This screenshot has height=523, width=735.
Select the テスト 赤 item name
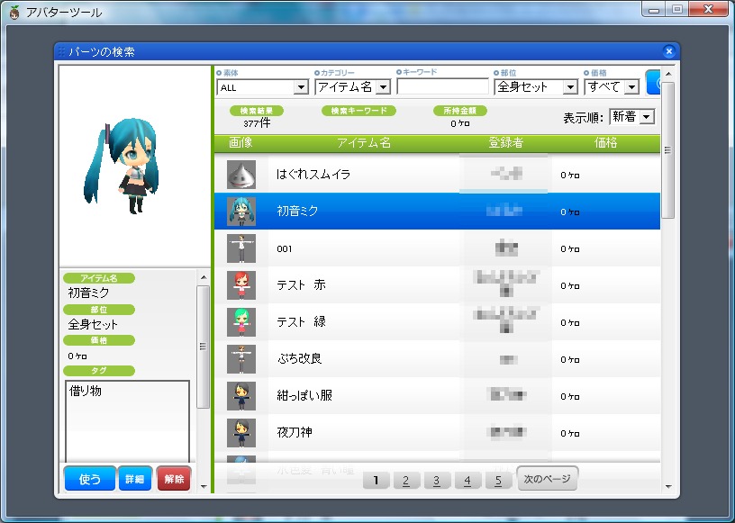[x=301, y=285]
